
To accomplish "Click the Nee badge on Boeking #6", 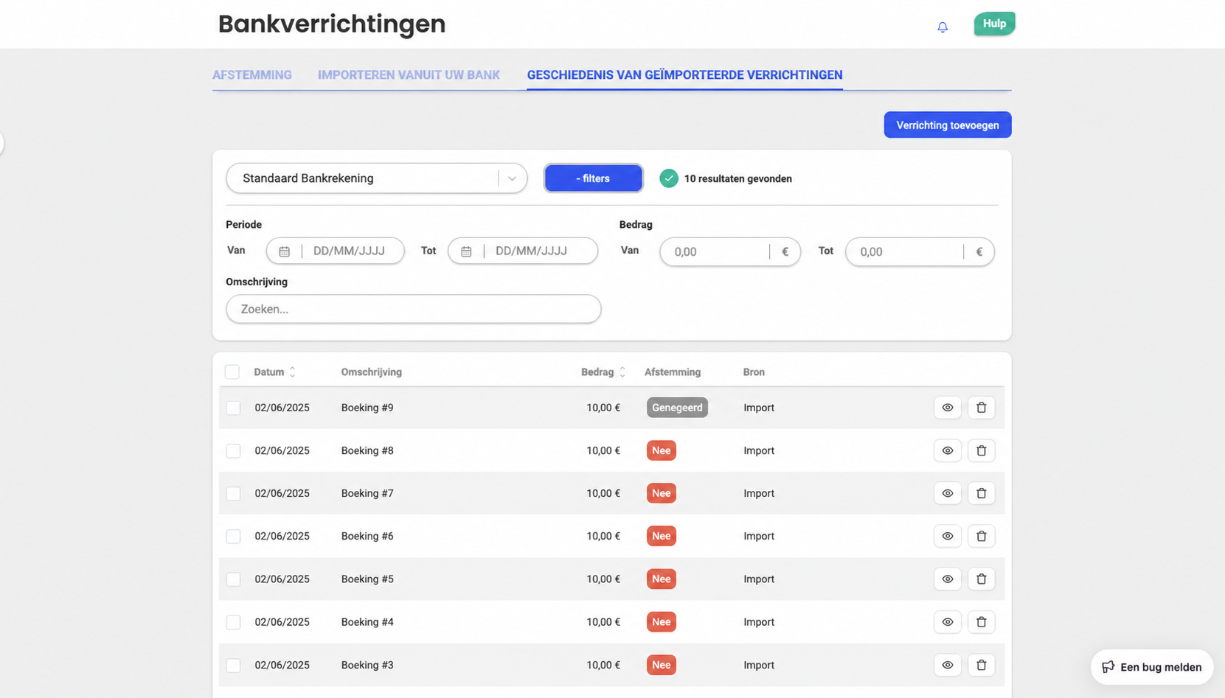I will click(662, 536).
